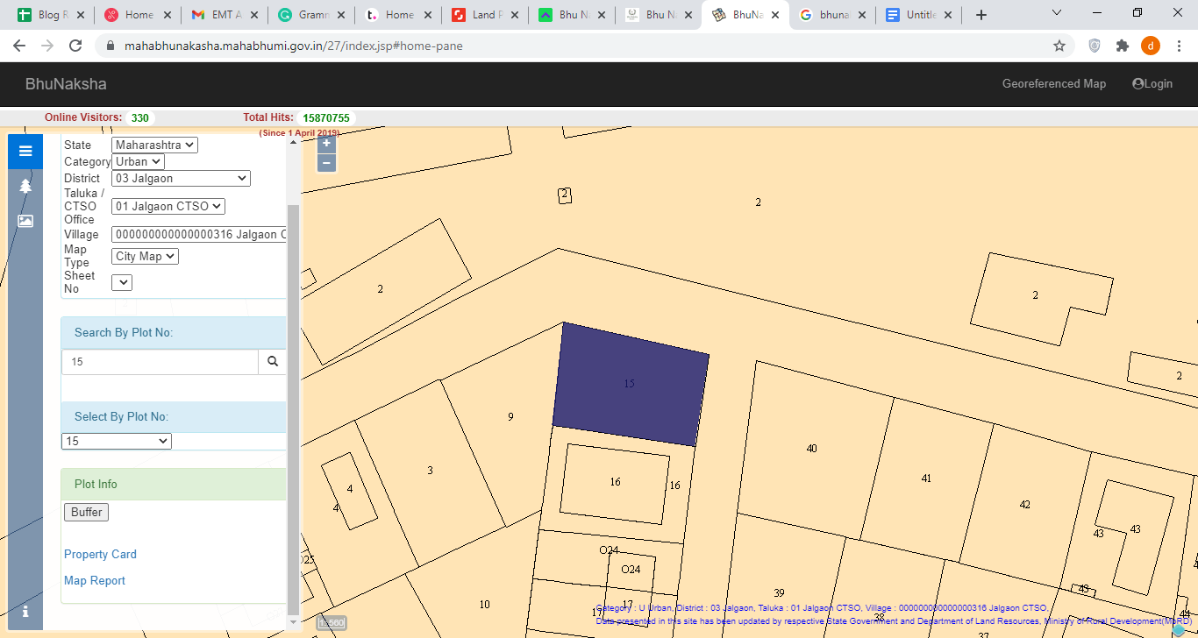Click the tree icon in sidebar
This screenshot has height=638, width=1198.
click(x=25, y=186)
